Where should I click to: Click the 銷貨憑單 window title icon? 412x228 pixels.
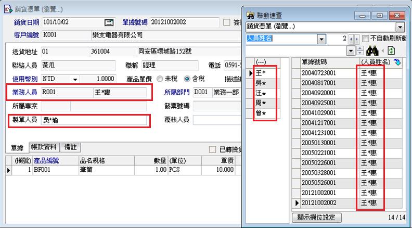click(6, 9)
